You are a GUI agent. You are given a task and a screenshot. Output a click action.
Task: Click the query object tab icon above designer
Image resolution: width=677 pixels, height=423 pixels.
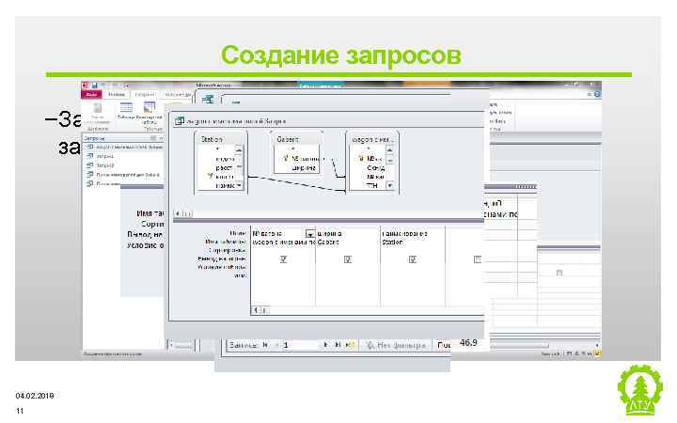pos(208,100)
